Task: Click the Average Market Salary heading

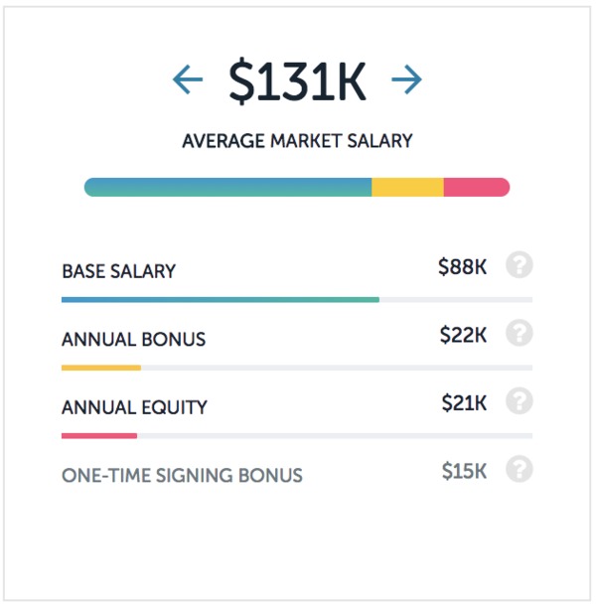Action: tap(297, 141)
